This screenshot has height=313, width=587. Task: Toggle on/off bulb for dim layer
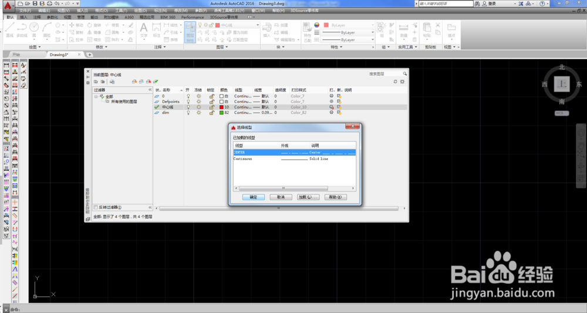pyautogui.click(x=188, y=112)
